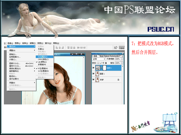Open the 帮助(H) menu
The image size is (181, 135).
(x=56, y=43)
